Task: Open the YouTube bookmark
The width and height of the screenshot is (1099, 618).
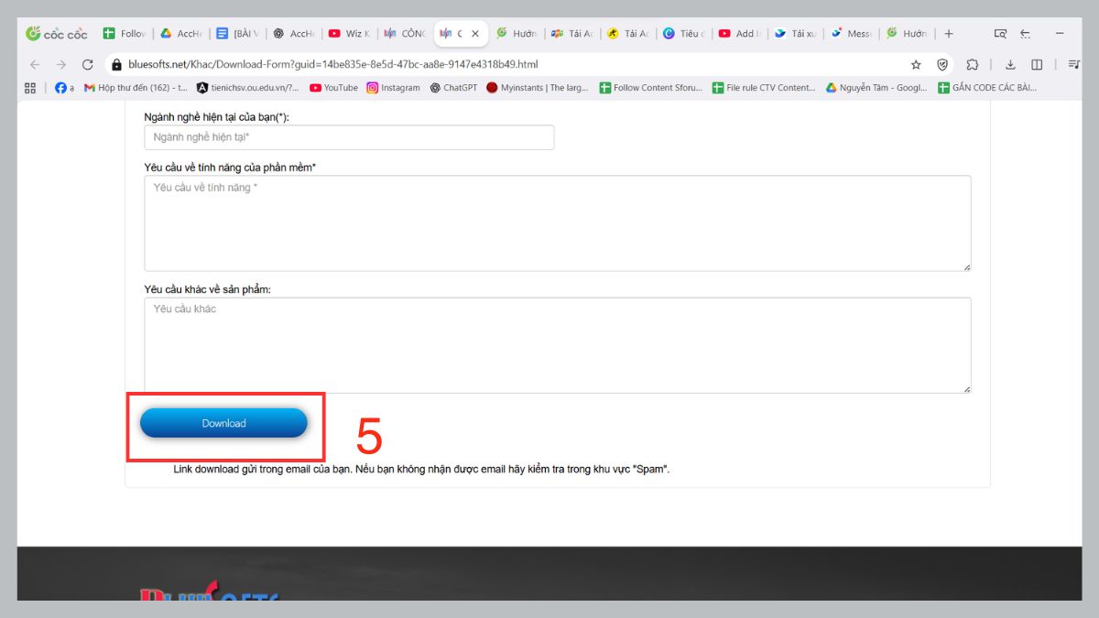Action: pos(333,88)
